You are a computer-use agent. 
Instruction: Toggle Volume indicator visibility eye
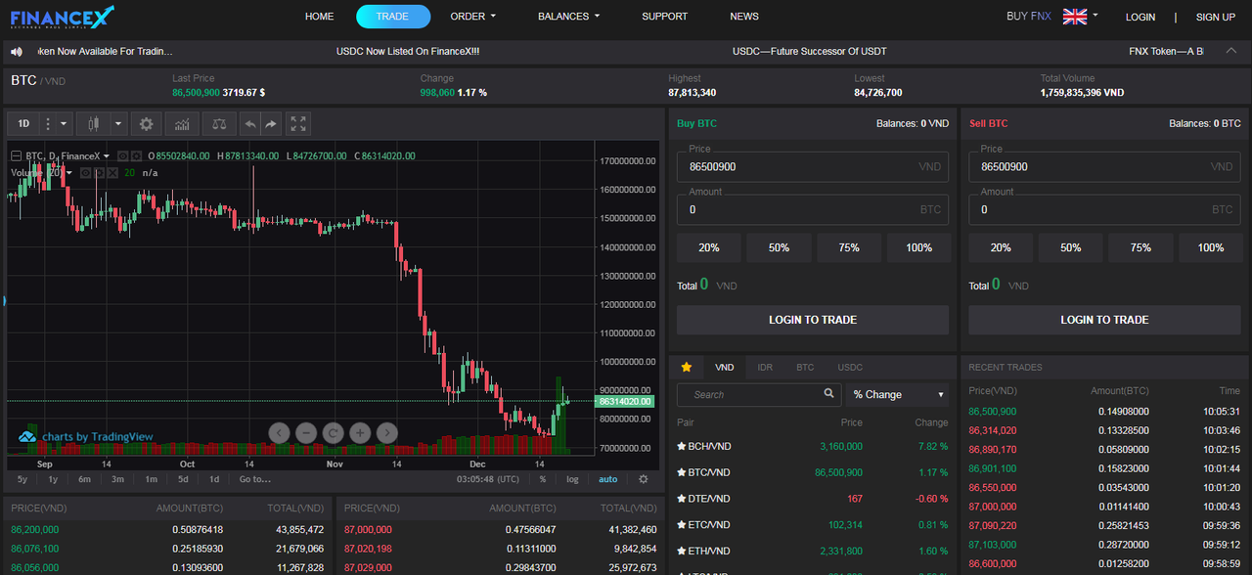click(86, 172)
